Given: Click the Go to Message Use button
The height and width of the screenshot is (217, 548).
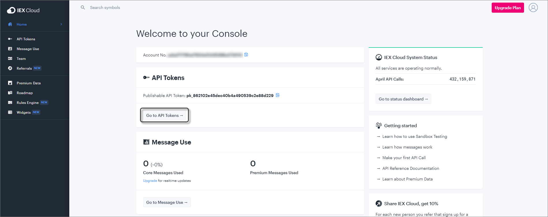Looking at the screenshot, I should click(x=167, y=202).
